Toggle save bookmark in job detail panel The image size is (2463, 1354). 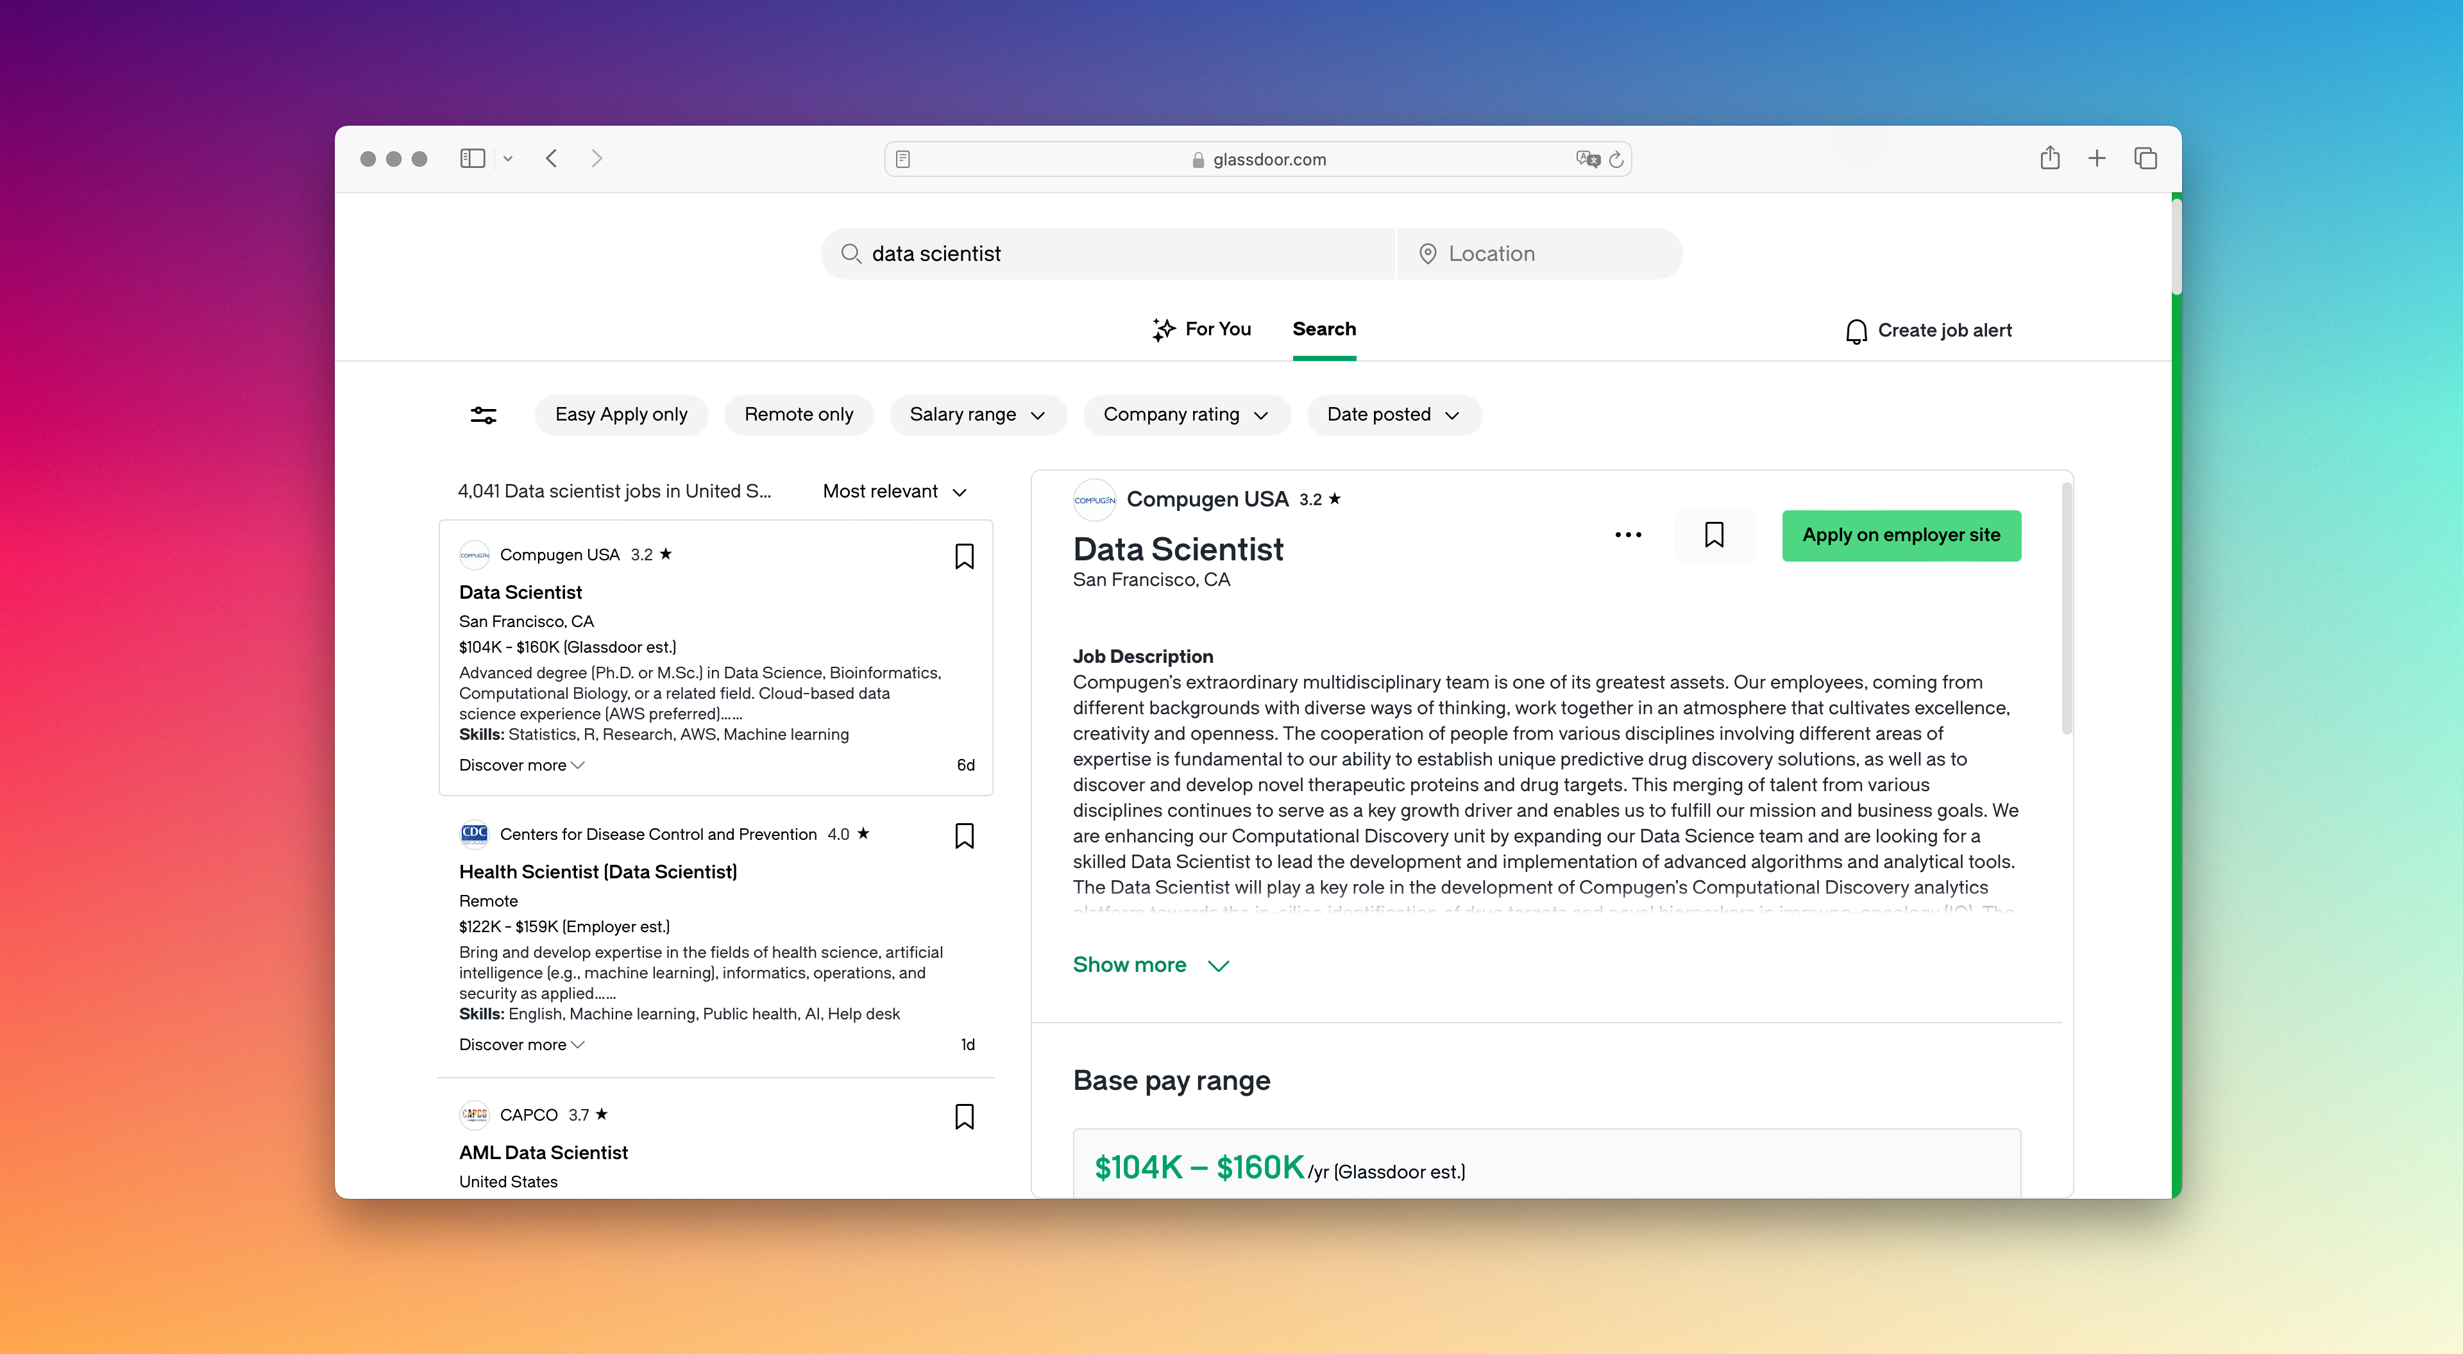[1715, 535]
